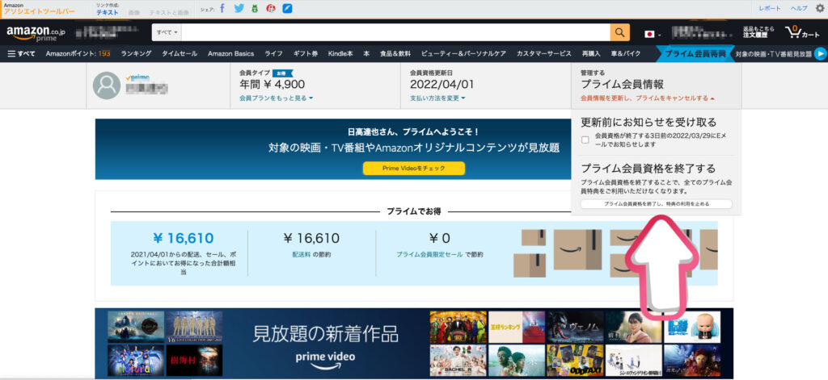This screenshot has width=828, height=380.
Task: Open the ODDTAXI thumbnail
Action: [x=575, y=361]
